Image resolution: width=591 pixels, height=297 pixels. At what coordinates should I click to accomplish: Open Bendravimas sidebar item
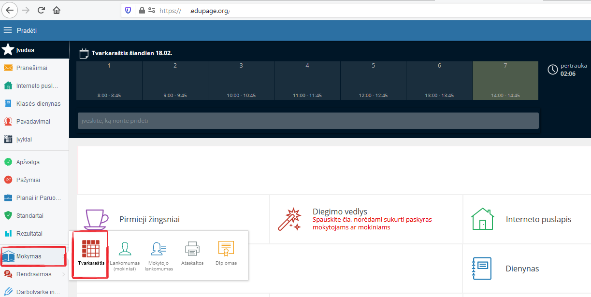34,274
